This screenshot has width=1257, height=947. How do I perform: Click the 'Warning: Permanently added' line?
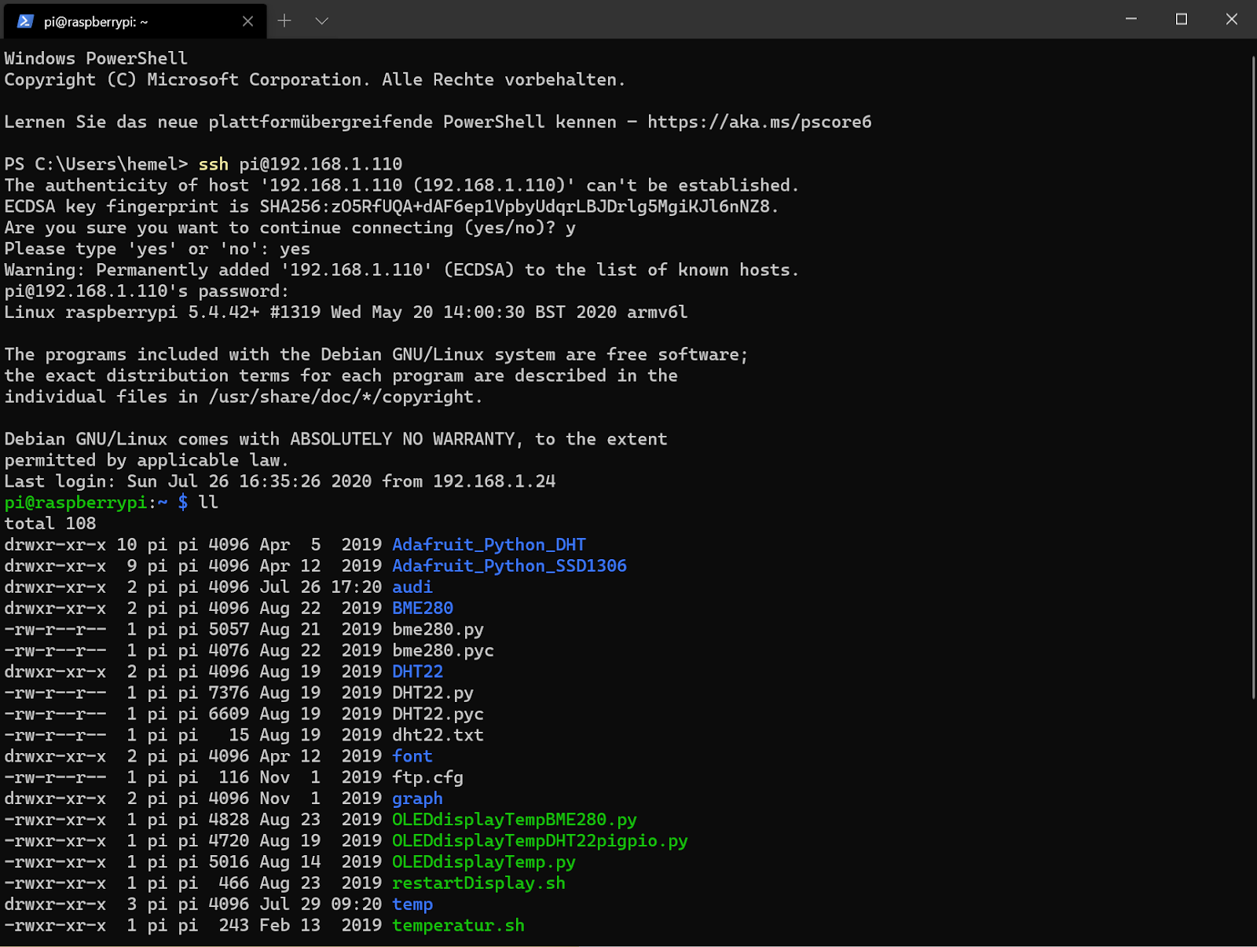pos(401,270)
